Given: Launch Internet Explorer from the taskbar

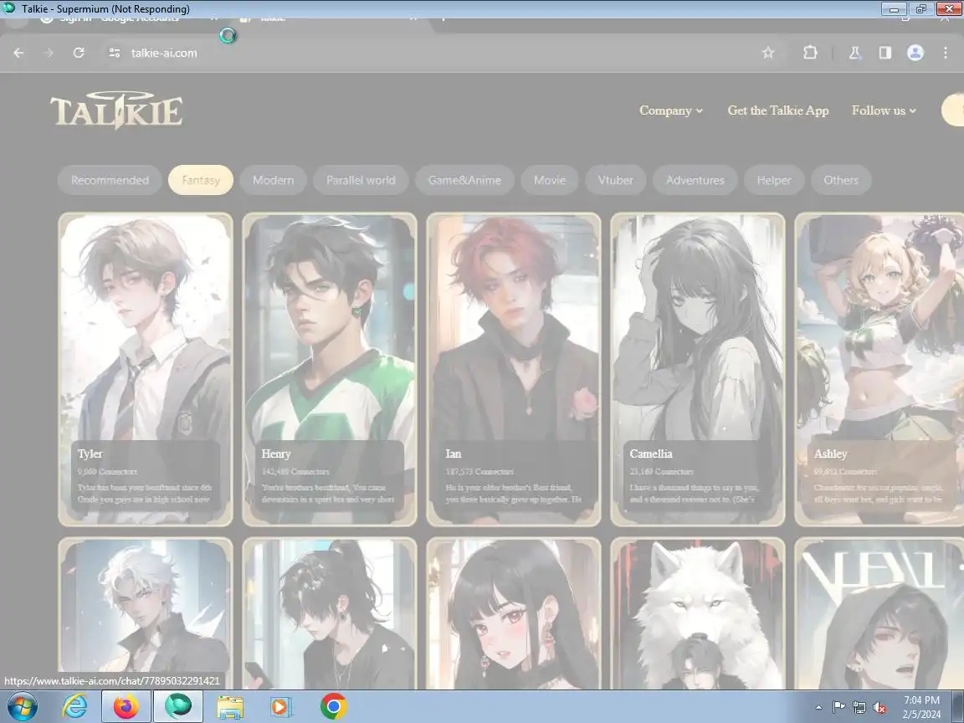Looking at the screenshot, I should click(x=74, y=707).
